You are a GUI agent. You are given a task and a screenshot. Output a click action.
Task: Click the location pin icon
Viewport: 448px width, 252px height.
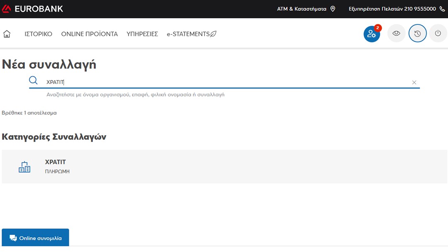(x=333, y=9)
